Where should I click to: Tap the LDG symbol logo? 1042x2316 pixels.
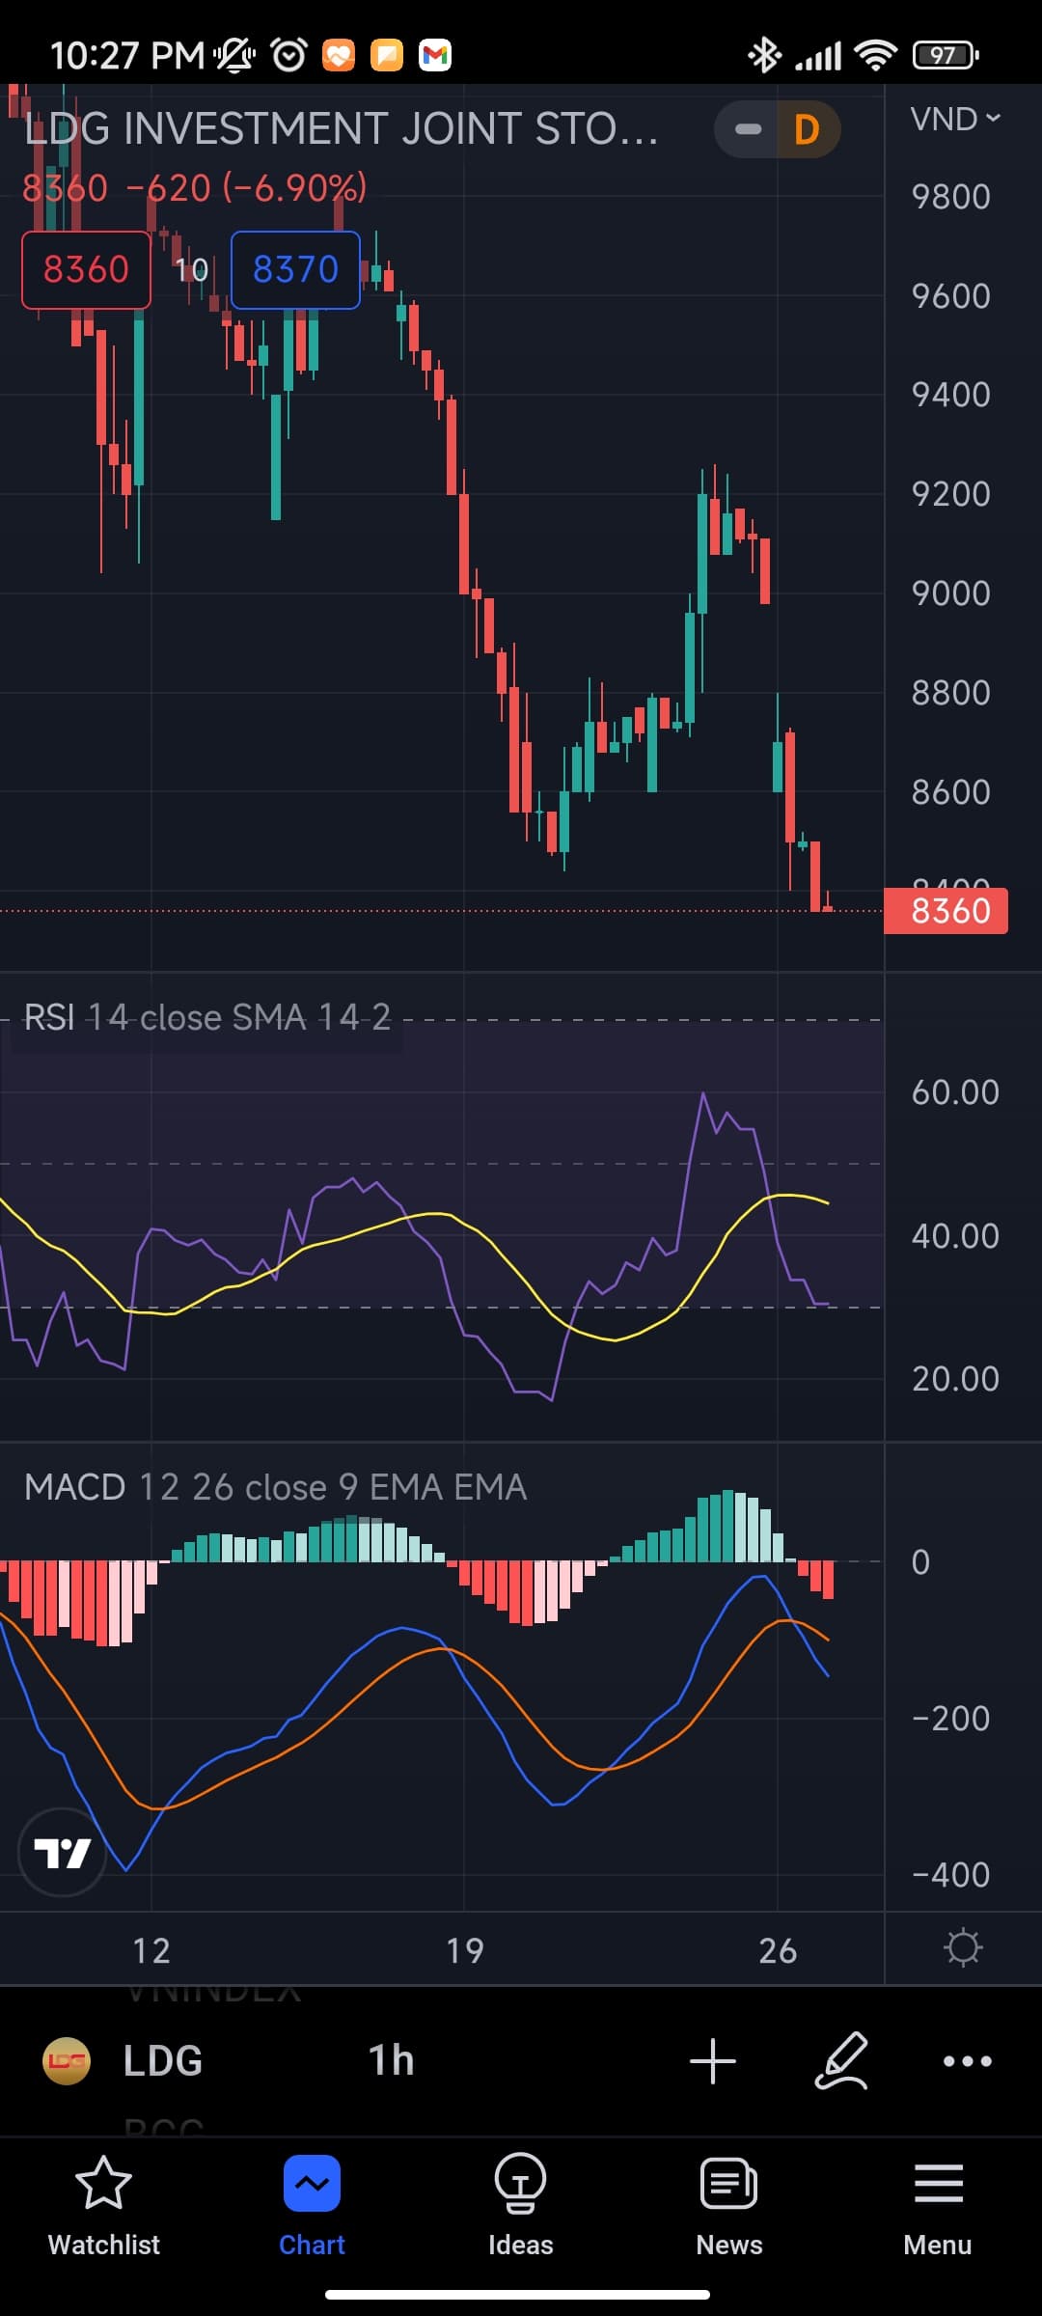[67, 2060]
